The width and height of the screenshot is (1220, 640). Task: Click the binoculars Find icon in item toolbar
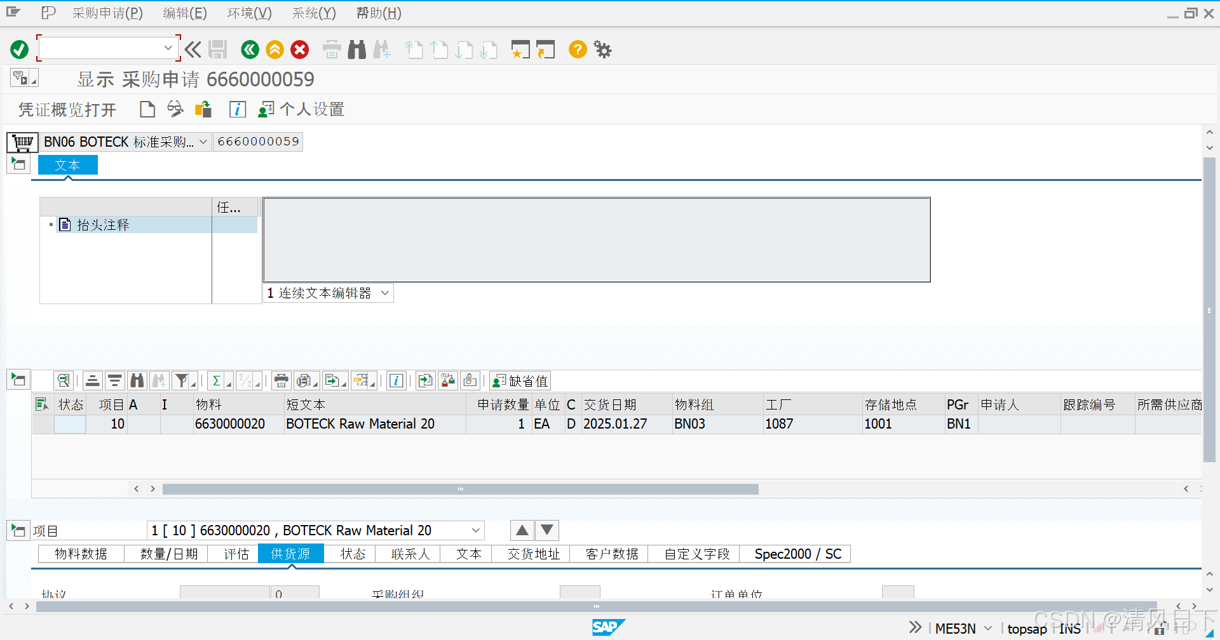click(x=137, y=381)
